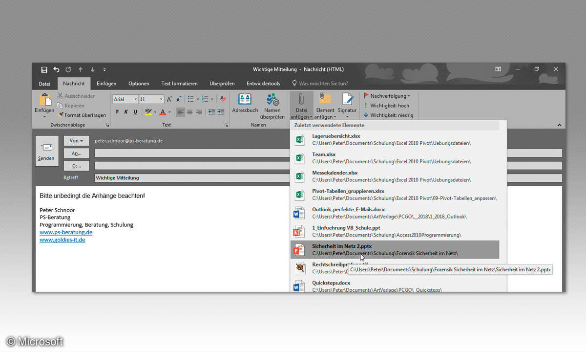Open the Von sender dropdown

point(77,141)
